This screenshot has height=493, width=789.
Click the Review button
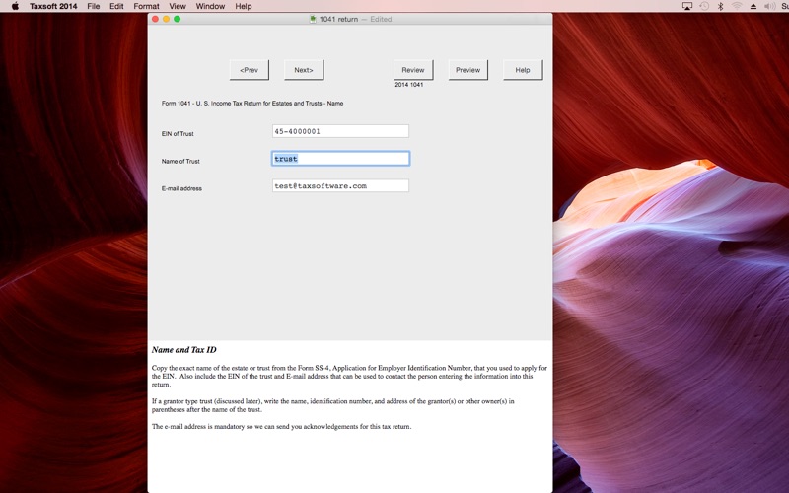[x=413, y=70]
